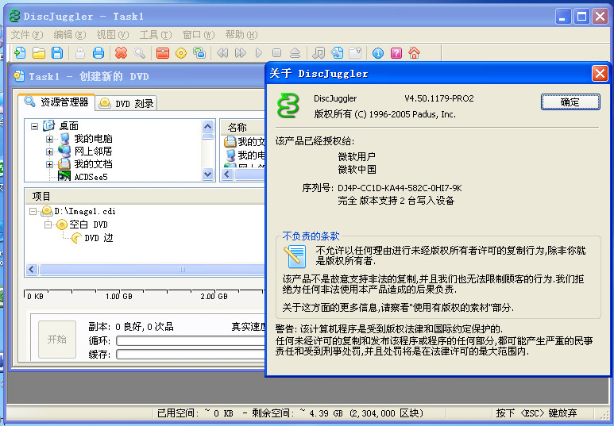Viewport: 614px width, 426px height.
Task: Open the 工具(T) menu
Action: tap(156, 35)
